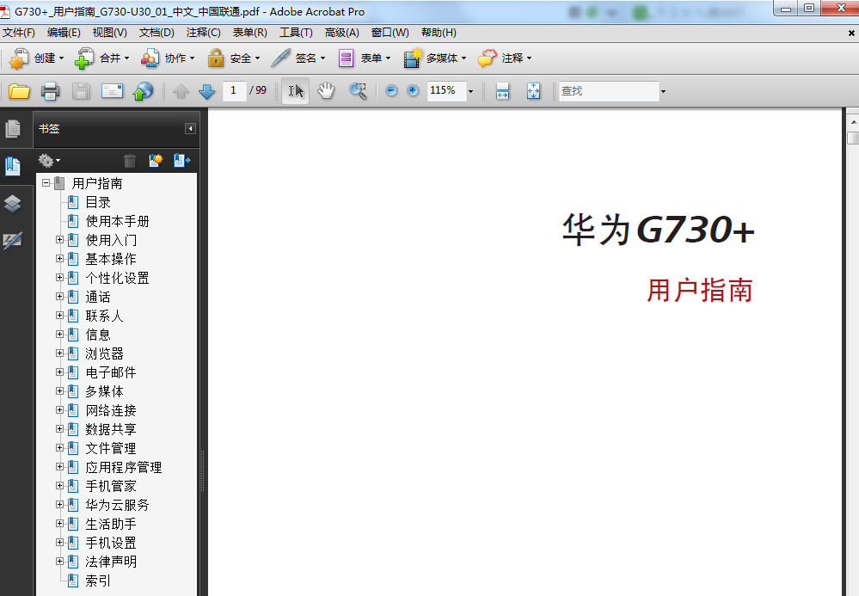The image size is (859, 596).
Task: Open the 表单 (Forms) toolbar button
Action: [x=364, y=58]
